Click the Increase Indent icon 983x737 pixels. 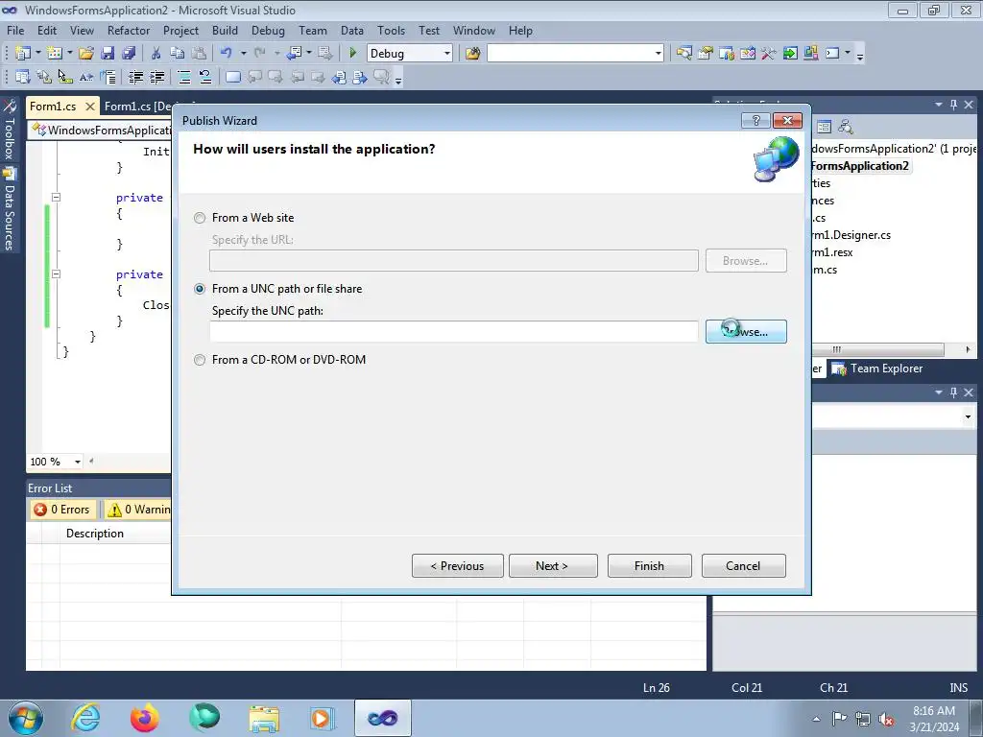[156, 77]
